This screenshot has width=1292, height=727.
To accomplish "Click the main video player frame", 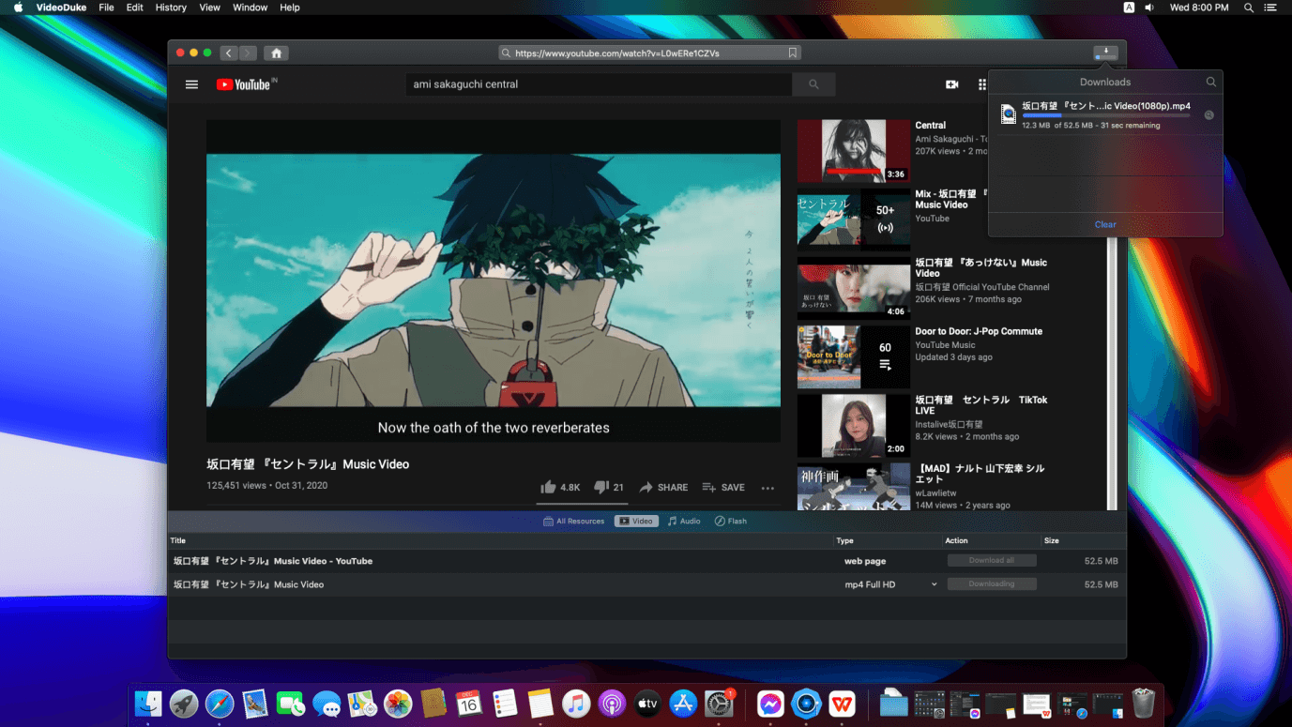I will [x=494, y=280].
